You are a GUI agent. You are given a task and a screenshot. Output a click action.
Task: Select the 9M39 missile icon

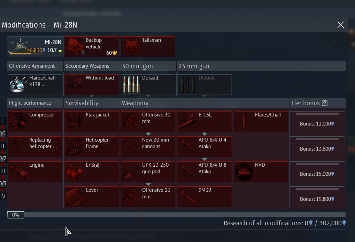point(188,197)
